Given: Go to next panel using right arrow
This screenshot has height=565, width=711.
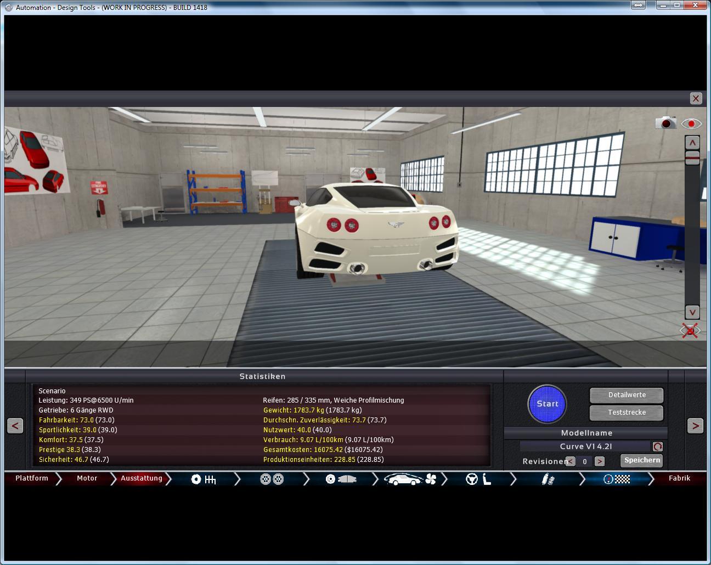Looking at the screenshot, I should pyautogui.click(x=695, y=425).
